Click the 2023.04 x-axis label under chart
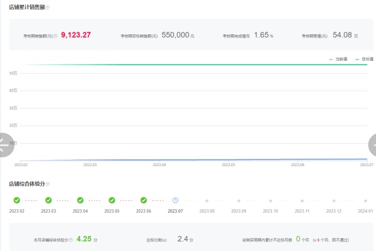376x251 pixels. [x=159, y=165]
